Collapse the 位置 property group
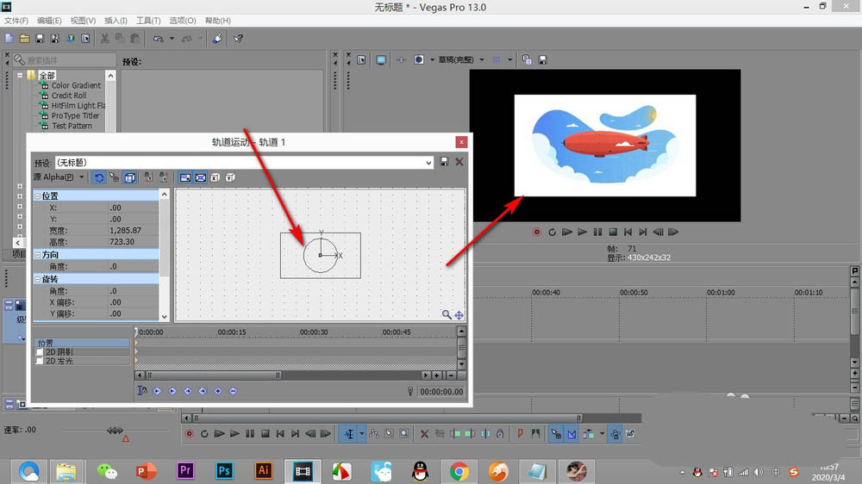Image resolution: width=862 pixels, height=484 pixels. pyautogui.click(x=37, y=196)
